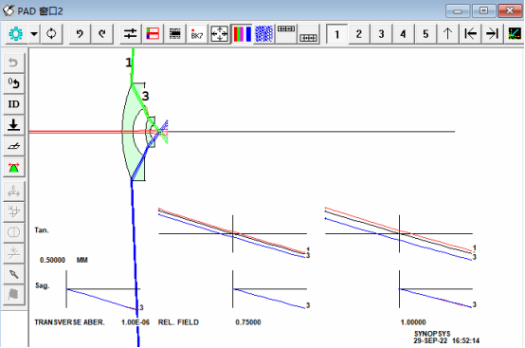Click the grayed undo arrow in left sidebar
The image size is (525, 348).
[13, 63]
